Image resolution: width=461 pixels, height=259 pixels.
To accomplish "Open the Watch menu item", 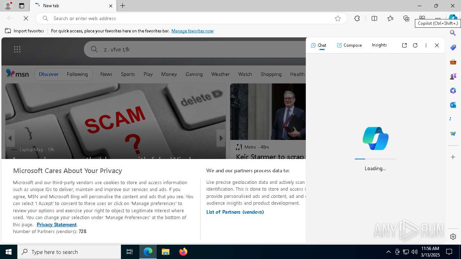I will click(245, 74).
